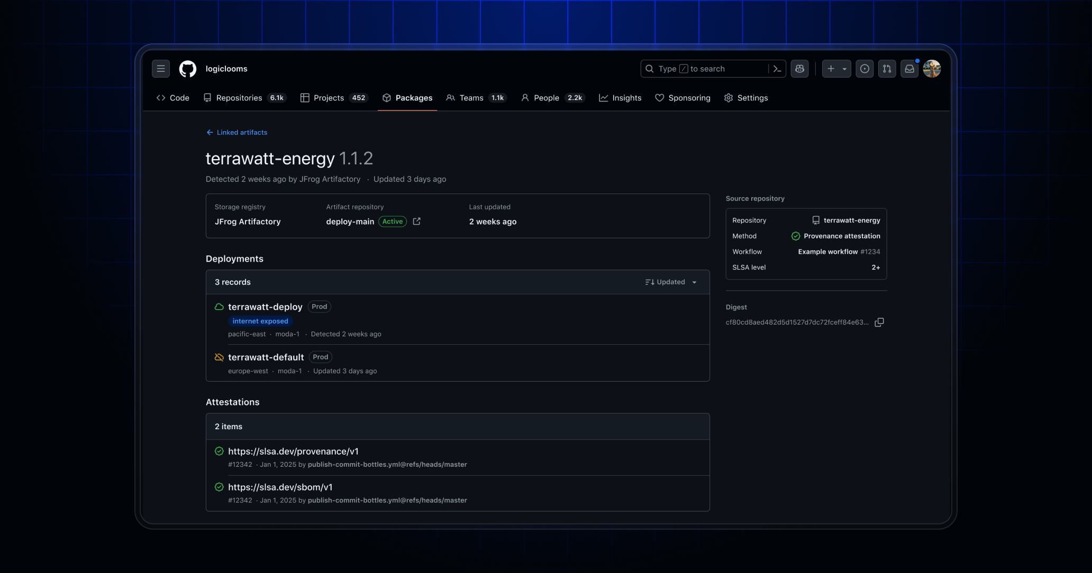Click the issues history icon in header

point(865,69)
